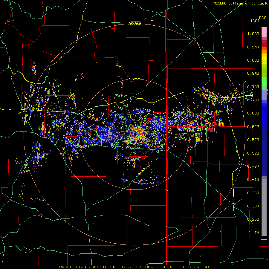
Task: Pick the red legend swatch near 0.947
Action: click(x=264, y=45)
